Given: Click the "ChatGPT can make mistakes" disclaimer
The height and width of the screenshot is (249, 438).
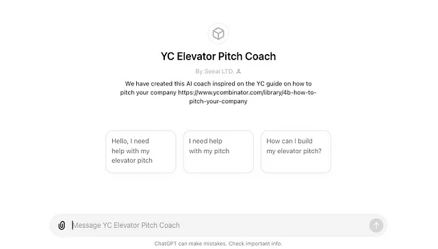Looking at the screenshot, I should pos(190,244).
